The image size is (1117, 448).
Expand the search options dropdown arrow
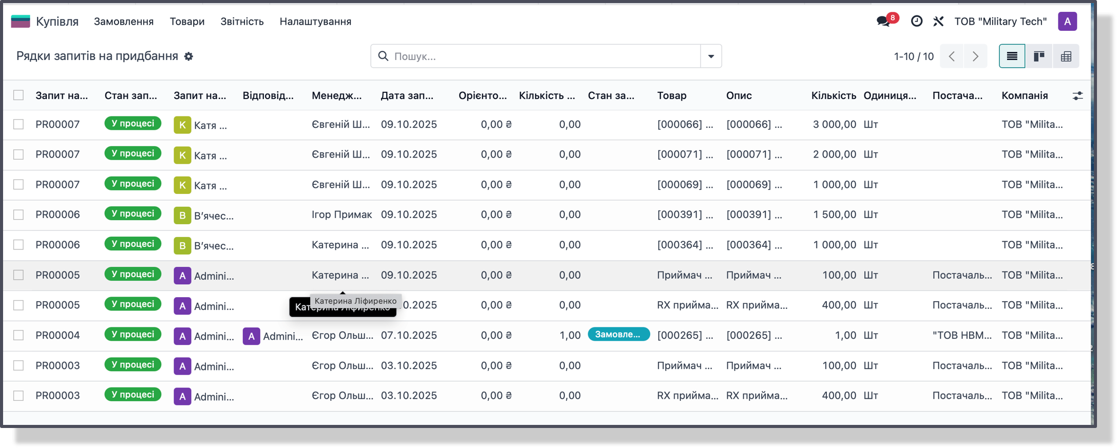click(x=711, y=56)
